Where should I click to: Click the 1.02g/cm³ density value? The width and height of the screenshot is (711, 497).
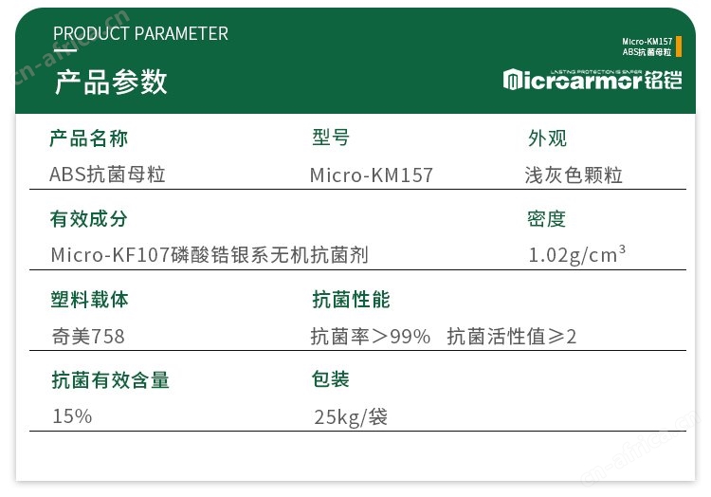577,254
